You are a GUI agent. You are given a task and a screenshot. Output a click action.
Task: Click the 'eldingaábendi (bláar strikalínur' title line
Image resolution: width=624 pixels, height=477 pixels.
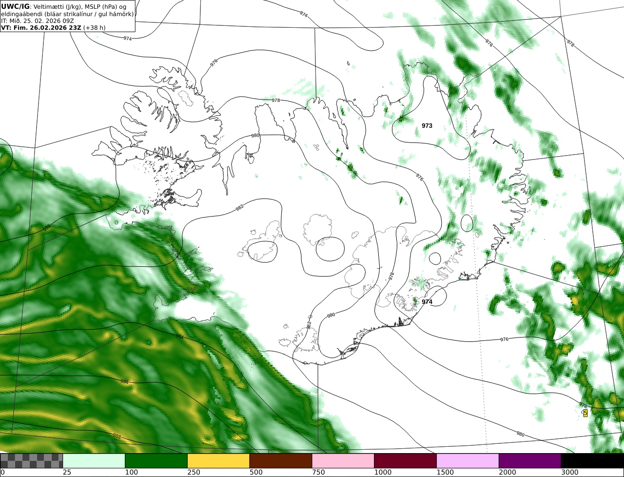coord(67,14)
